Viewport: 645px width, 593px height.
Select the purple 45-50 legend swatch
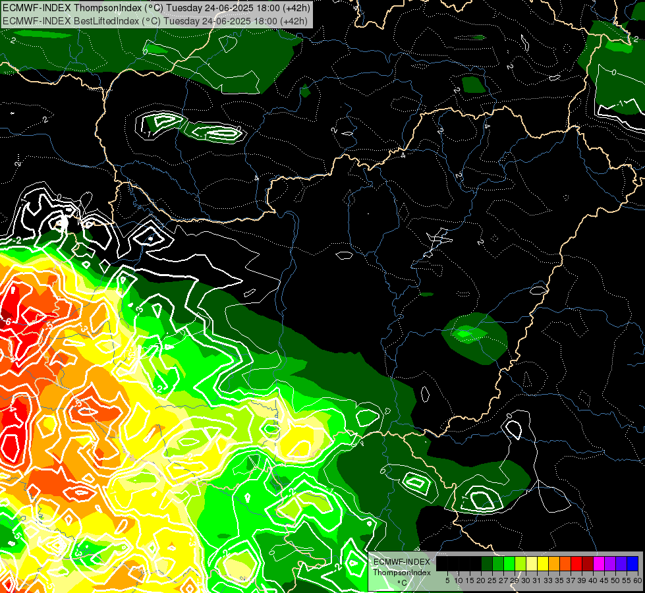[x=610, y=564]
